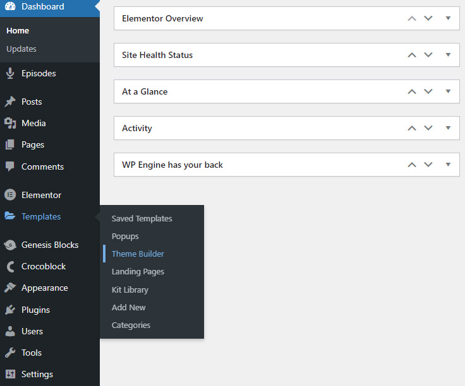Viewport: 465px width, 386px height.
Task: Go to the Dashboard menu label
Action: [43, 6]
